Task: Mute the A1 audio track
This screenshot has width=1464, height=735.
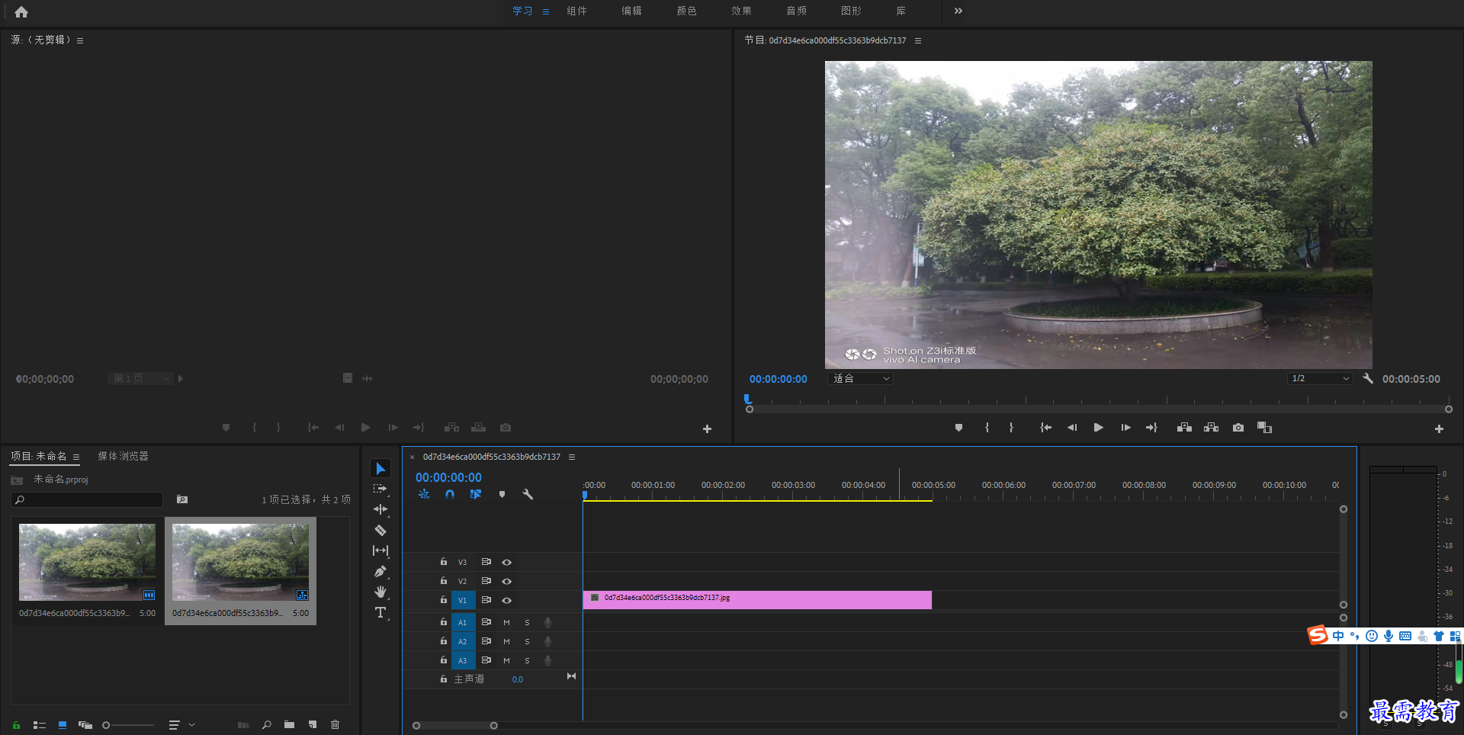Action: tap(506, 622)
